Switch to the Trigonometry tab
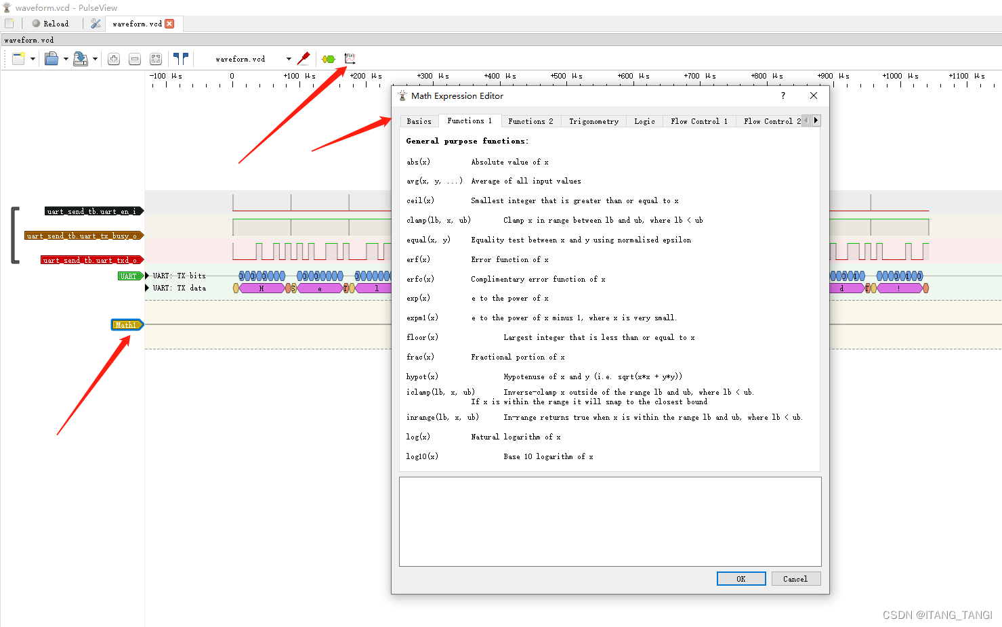 [x=593, y=121]
